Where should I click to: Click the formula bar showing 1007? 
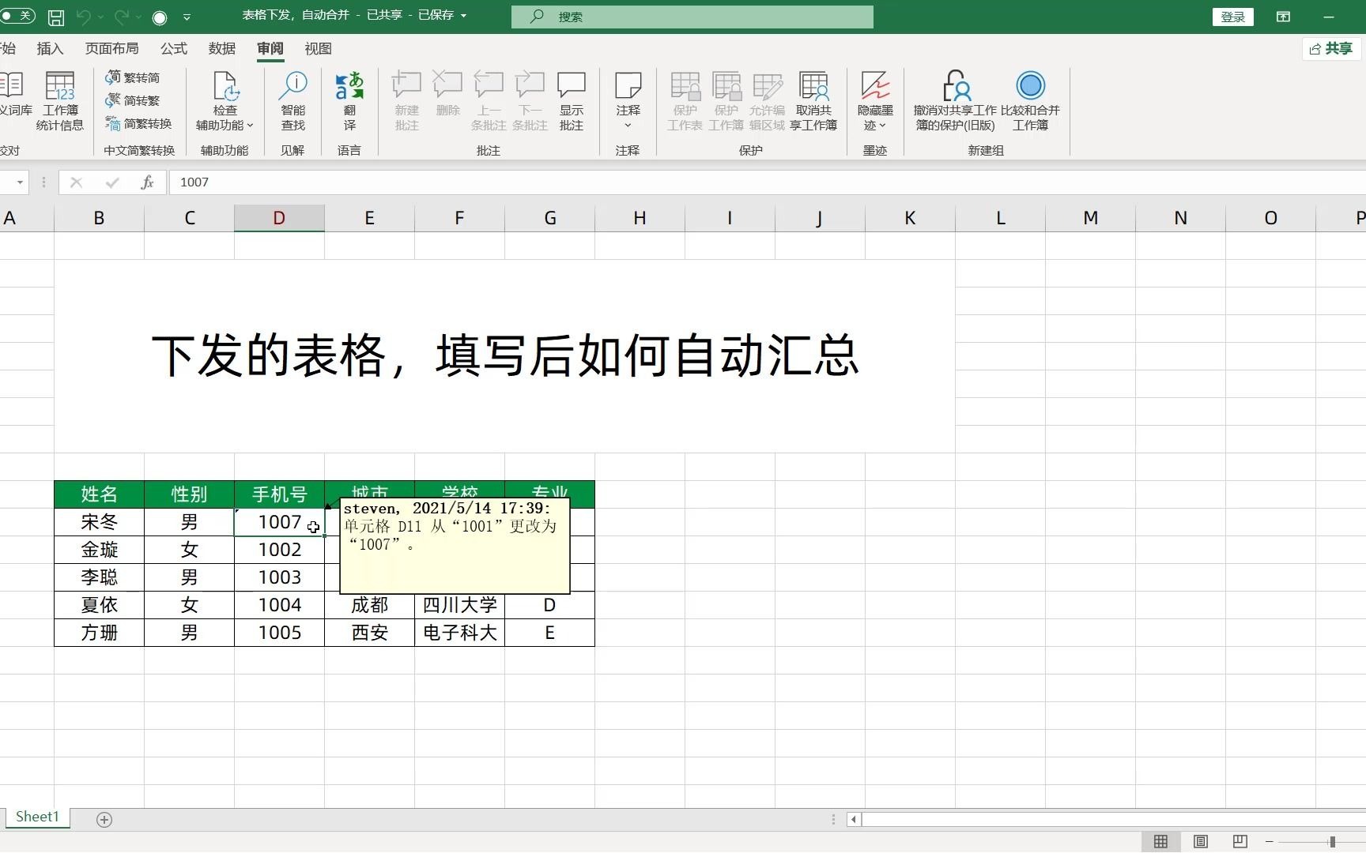click(x=767, y=182)
